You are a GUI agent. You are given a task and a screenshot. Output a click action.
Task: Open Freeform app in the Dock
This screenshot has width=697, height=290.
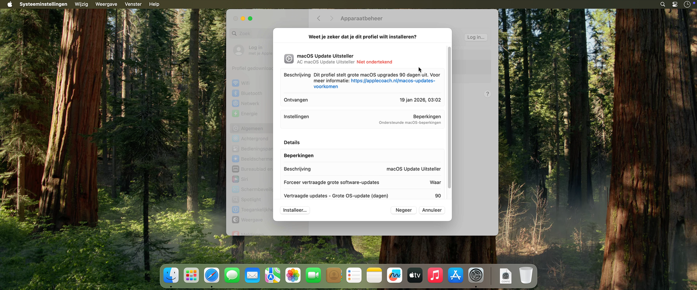point(395,275)
